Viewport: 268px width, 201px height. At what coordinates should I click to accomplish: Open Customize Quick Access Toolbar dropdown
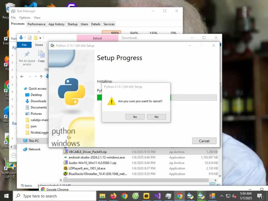[40, 38]
